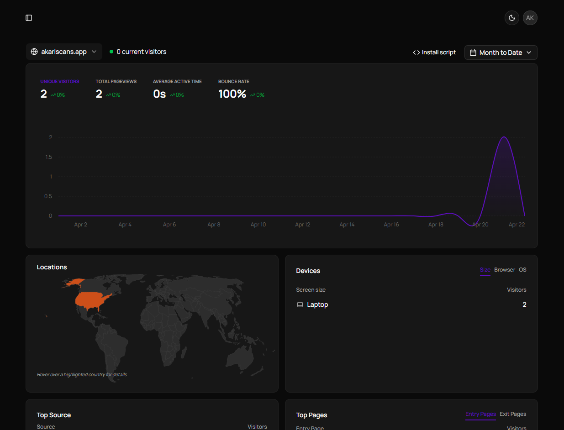Toggle the sidebar panel icon
The height and width of the screenshot is (430, 564).
(x=29, y=18)
